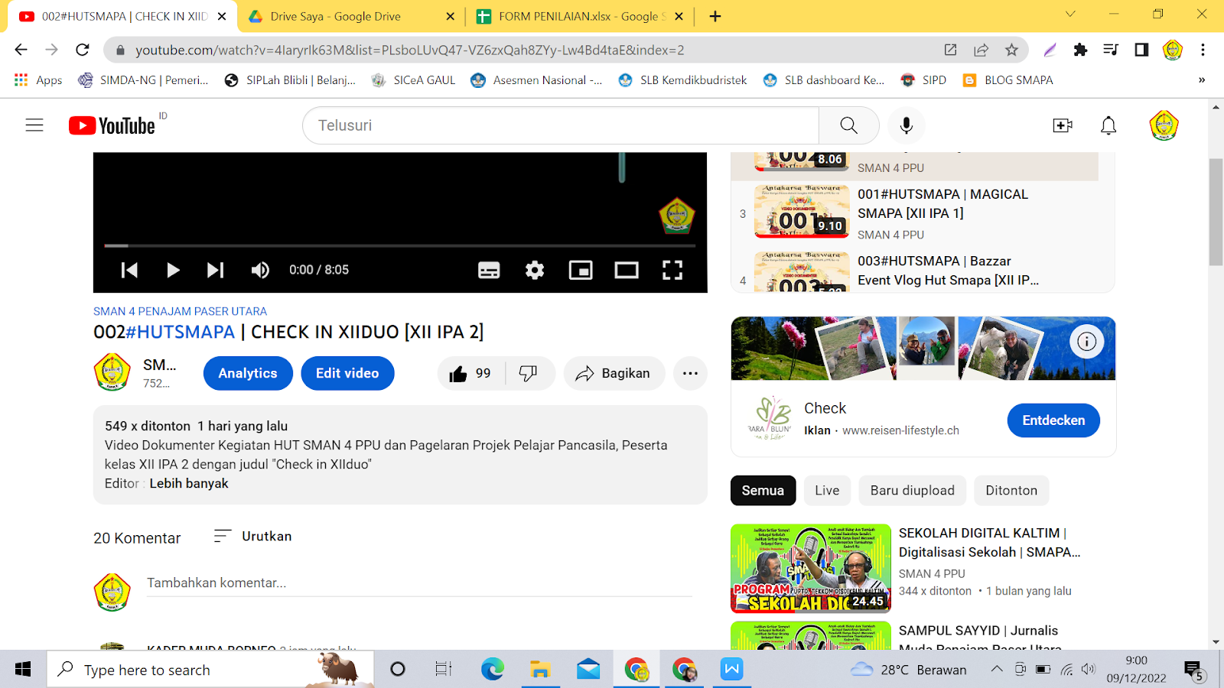1224x688 pixels.
Task: Start voice search with microphone icon
Action: click(907, 125)
